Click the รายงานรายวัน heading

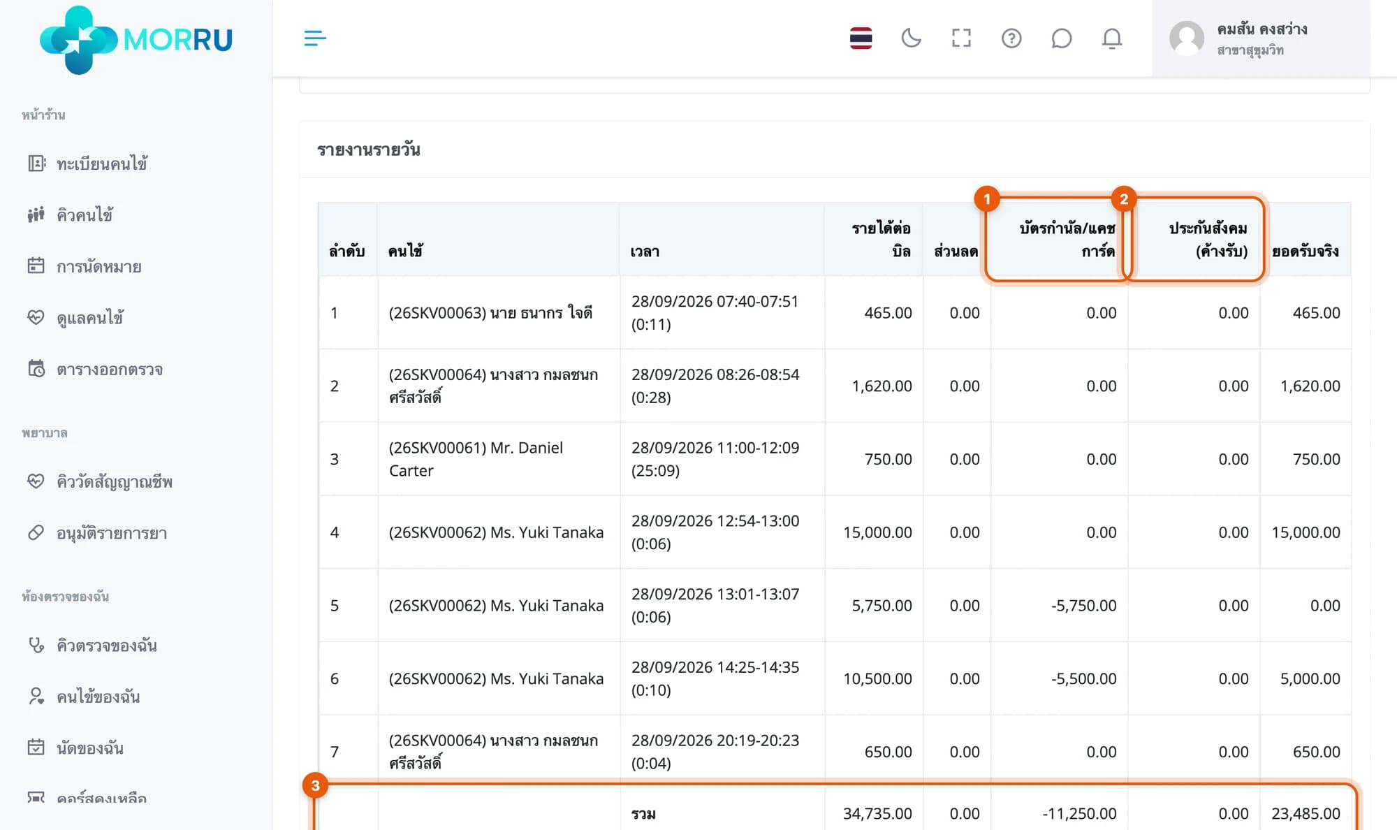pos(368,150)
